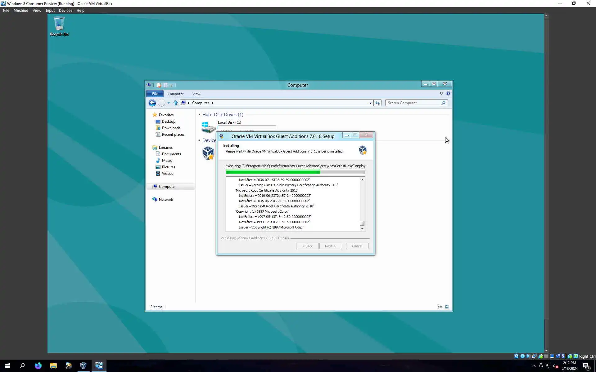596x372 pixels.
Task: Open the Explorer help question-mark icon
Action: point(448,93)
